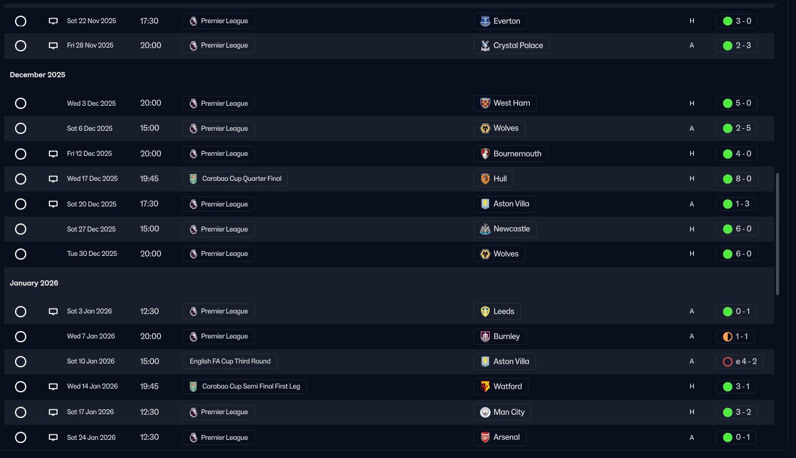This screenshot has height=458, width=796.
Task: Open the 5 - 0 West Ham result
Action: pyautogui.click(x=737, y=103)
